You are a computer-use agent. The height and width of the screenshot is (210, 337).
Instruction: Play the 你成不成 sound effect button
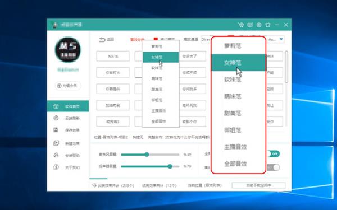coord(193,73)
